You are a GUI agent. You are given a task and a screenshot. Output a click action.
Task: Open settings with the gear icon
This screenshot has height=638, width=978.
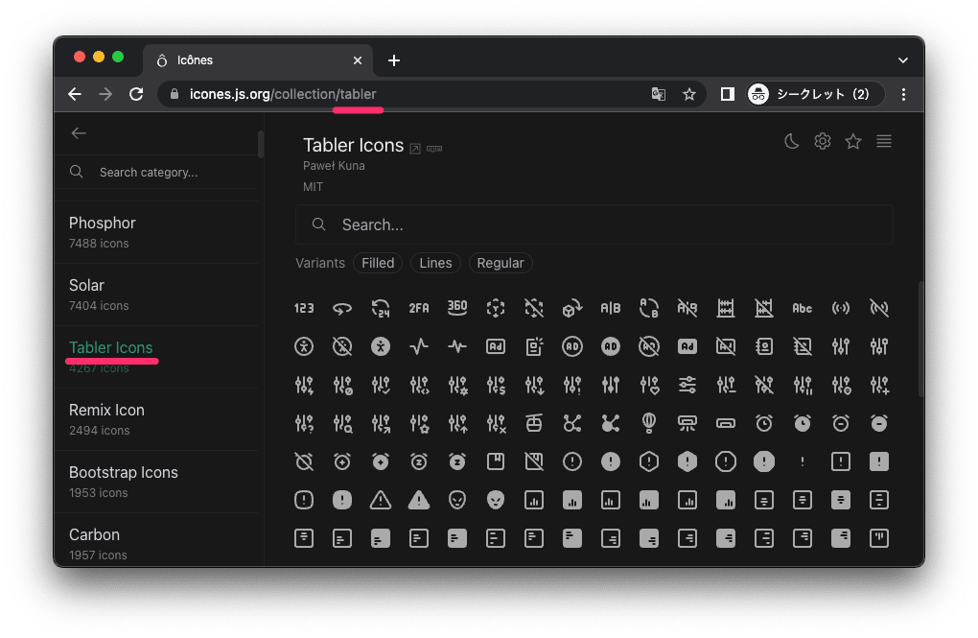coord(823,142)
